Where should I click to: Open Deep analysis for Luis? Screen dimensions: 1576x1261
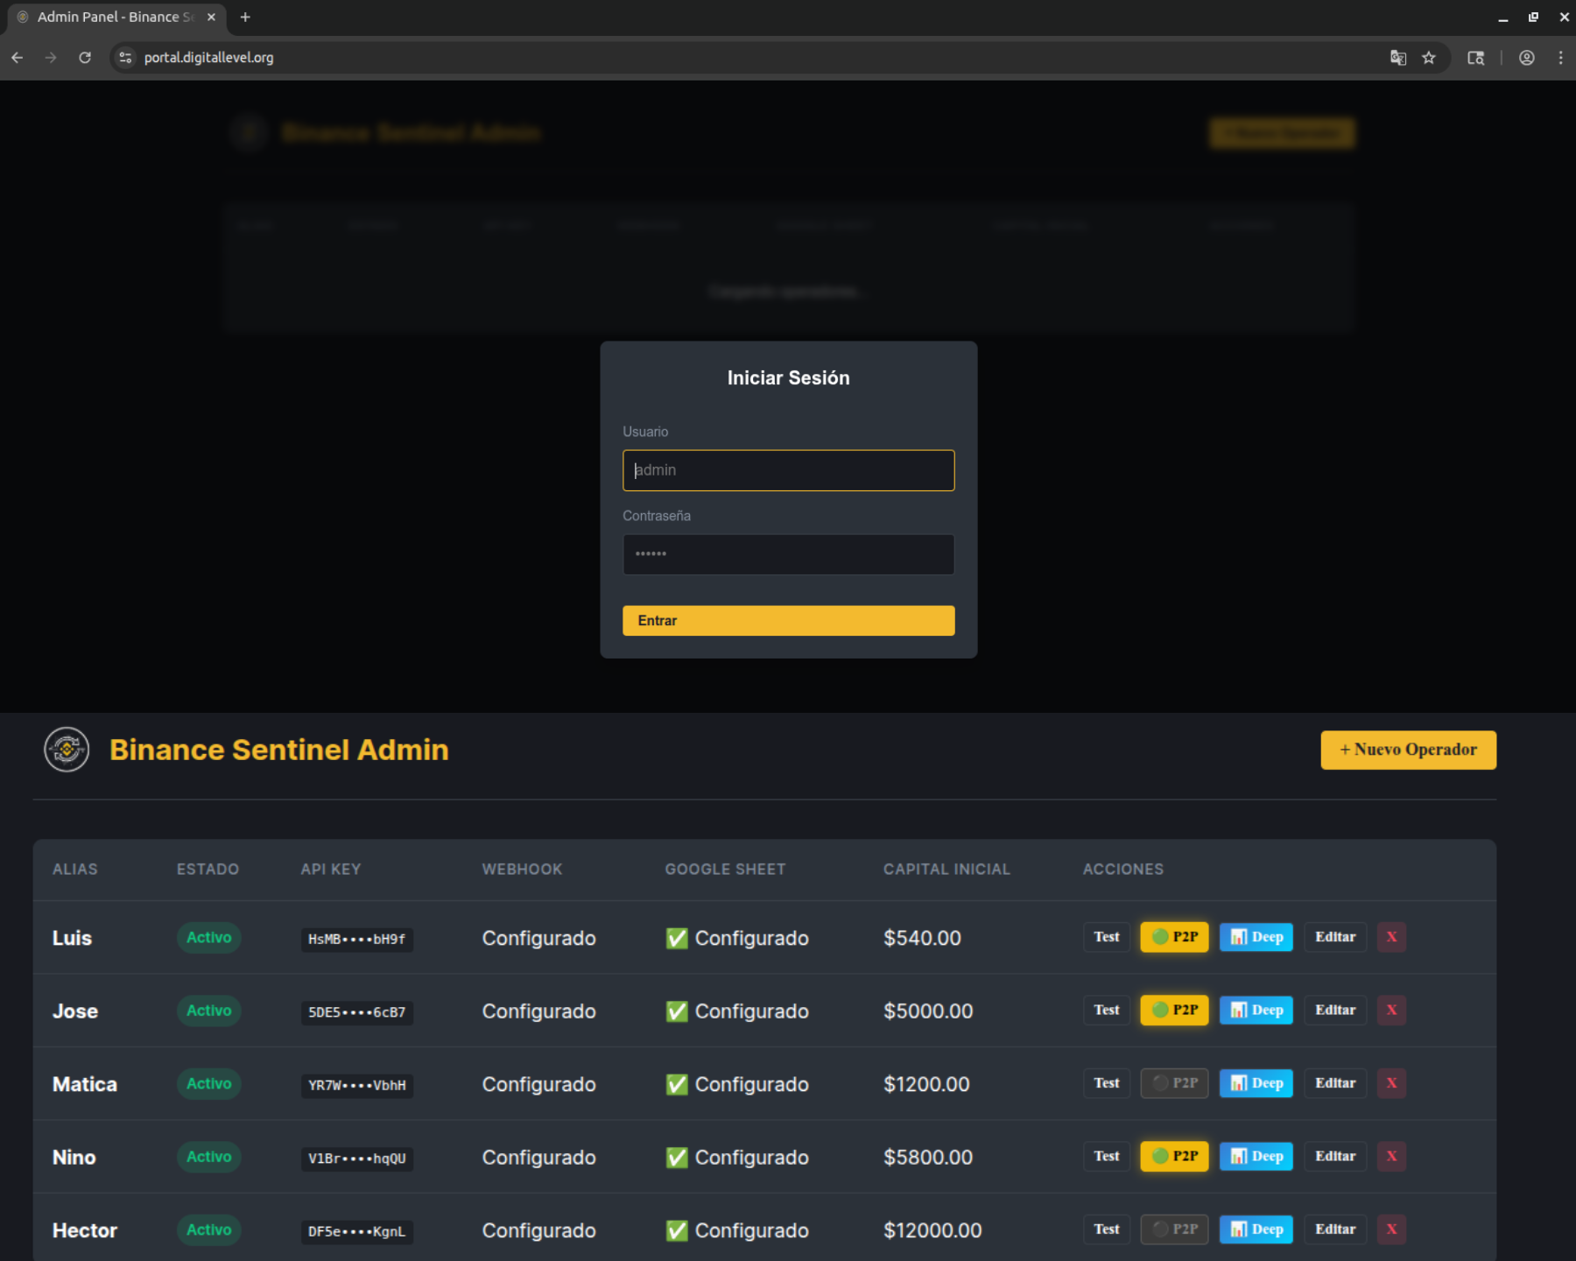coord(1256,937)
